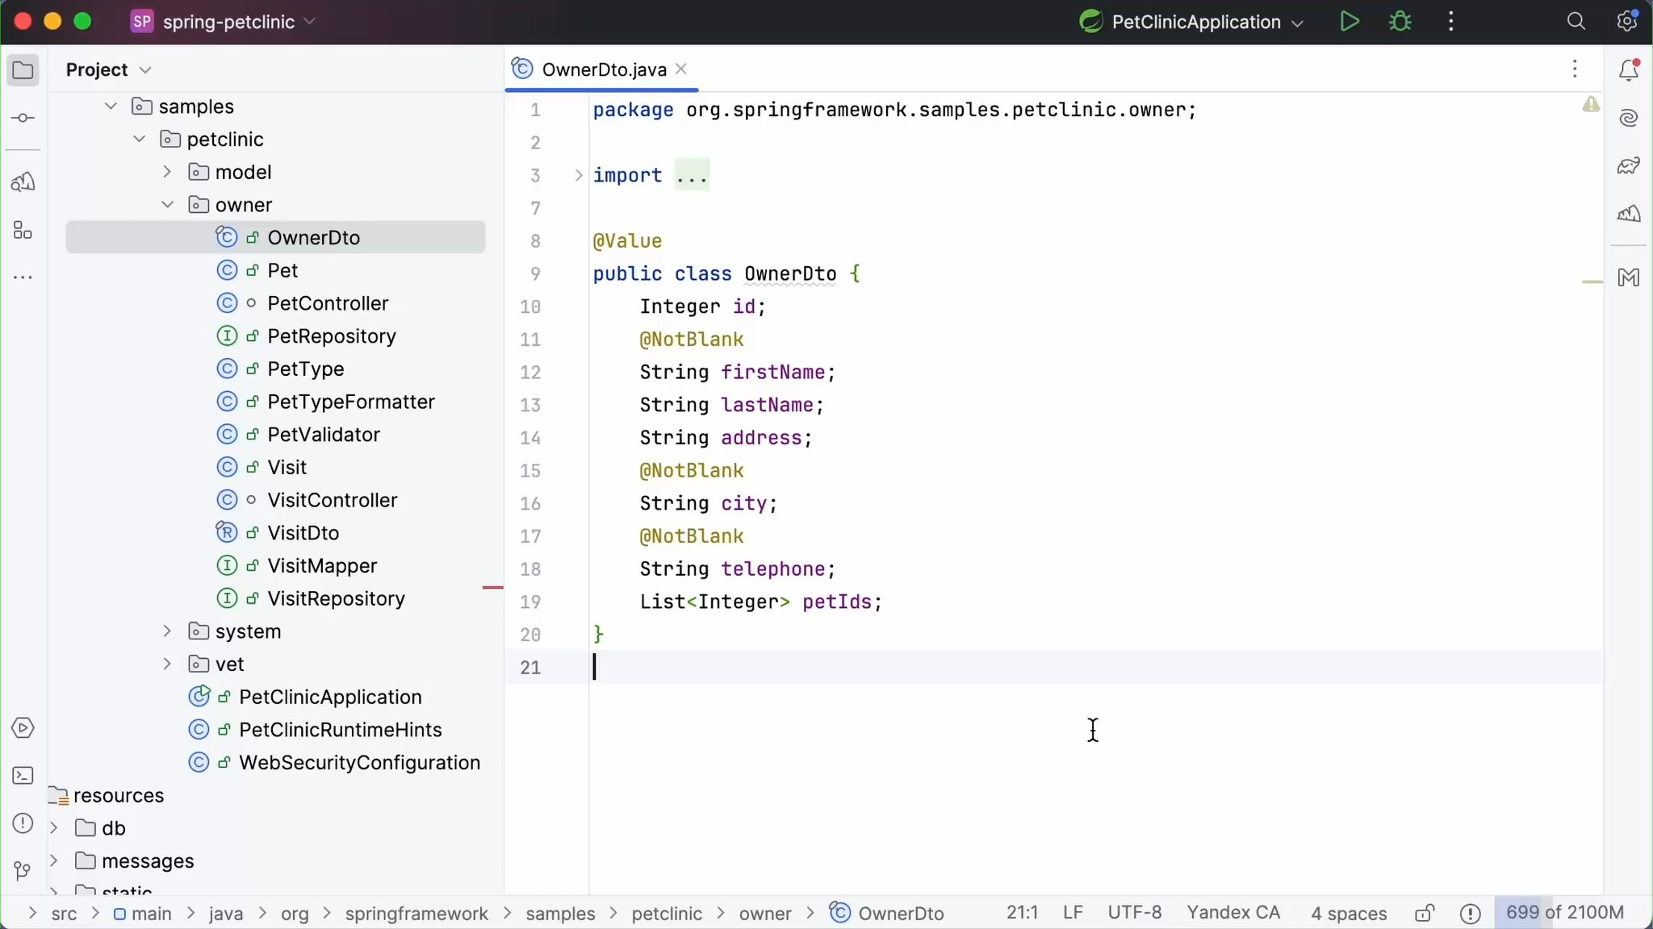The height and width of the screenshot is (929, 1653).
Task: Click the @Value annotation in code
Action: click(627, 241)
